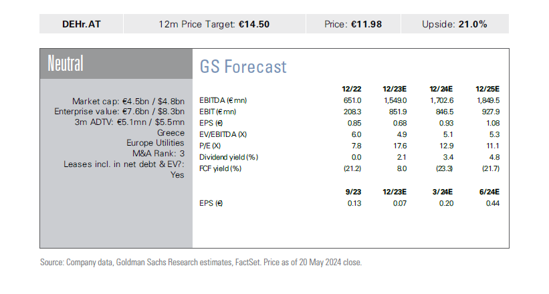Click the source footnote text
The height and width of the screenshot is (294, 549).
point(201,263)
